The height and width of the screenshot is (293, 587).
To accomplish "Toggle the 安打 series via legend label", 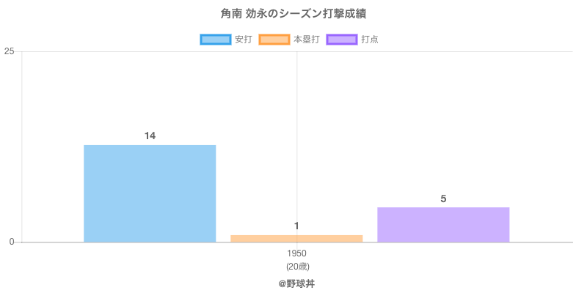I will [244, 40].
